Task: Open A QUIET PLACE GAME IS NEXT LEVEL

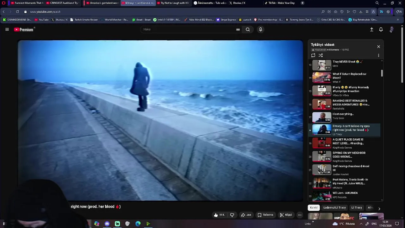Action: click(344, 143)
